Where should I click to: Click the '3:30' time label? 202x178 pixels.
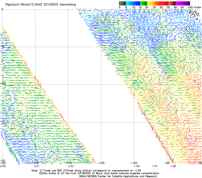tap(3, 166)
